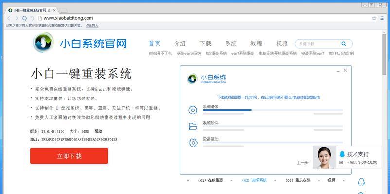390x194 pixels.
Task: Click the 设备驱动 gear icon
Action: click(193, 143)
